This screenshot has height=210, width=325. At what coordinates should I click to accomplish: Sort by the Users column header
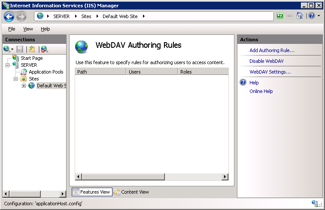pyautogui.click(x=152, y=72)
